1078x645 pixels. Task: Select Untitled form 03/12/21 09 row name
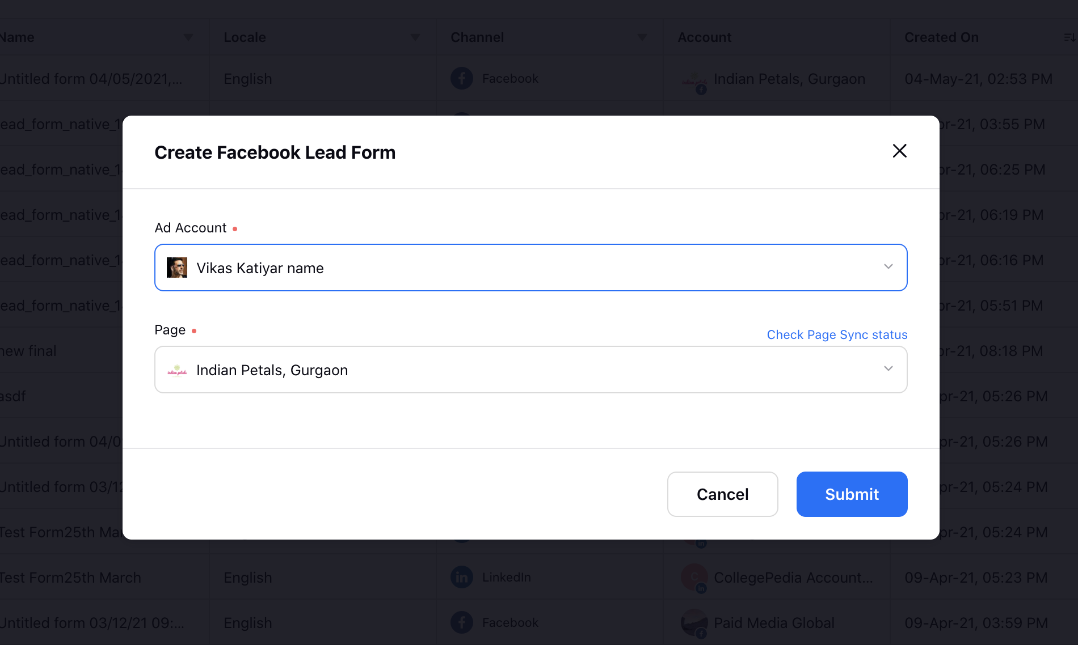92,623
